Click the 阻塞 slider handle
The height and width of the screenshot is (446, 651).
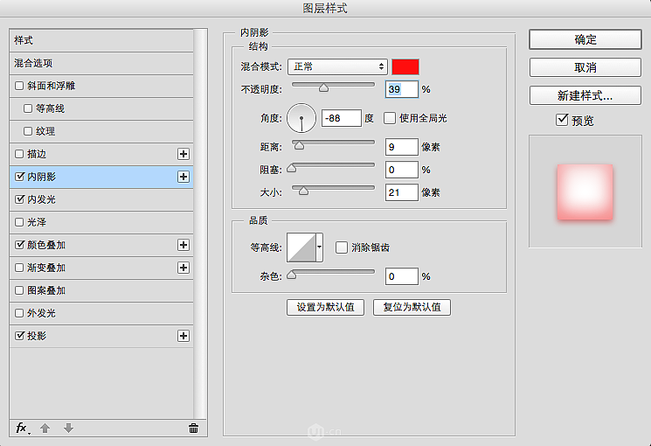292,168
